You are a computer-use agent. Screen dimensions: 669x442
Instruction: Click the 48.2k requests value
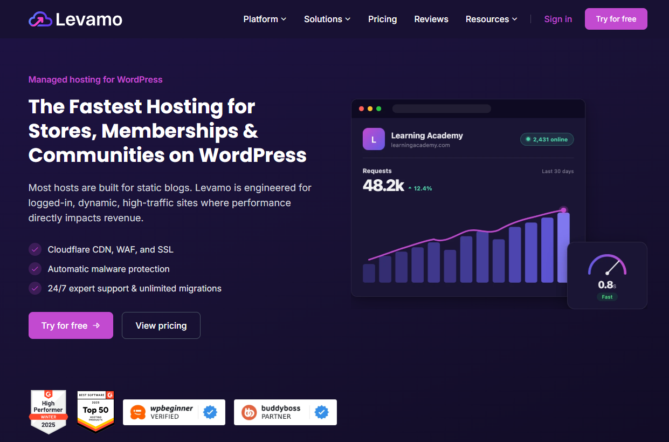pyautogui.click(x=383, y=186)
